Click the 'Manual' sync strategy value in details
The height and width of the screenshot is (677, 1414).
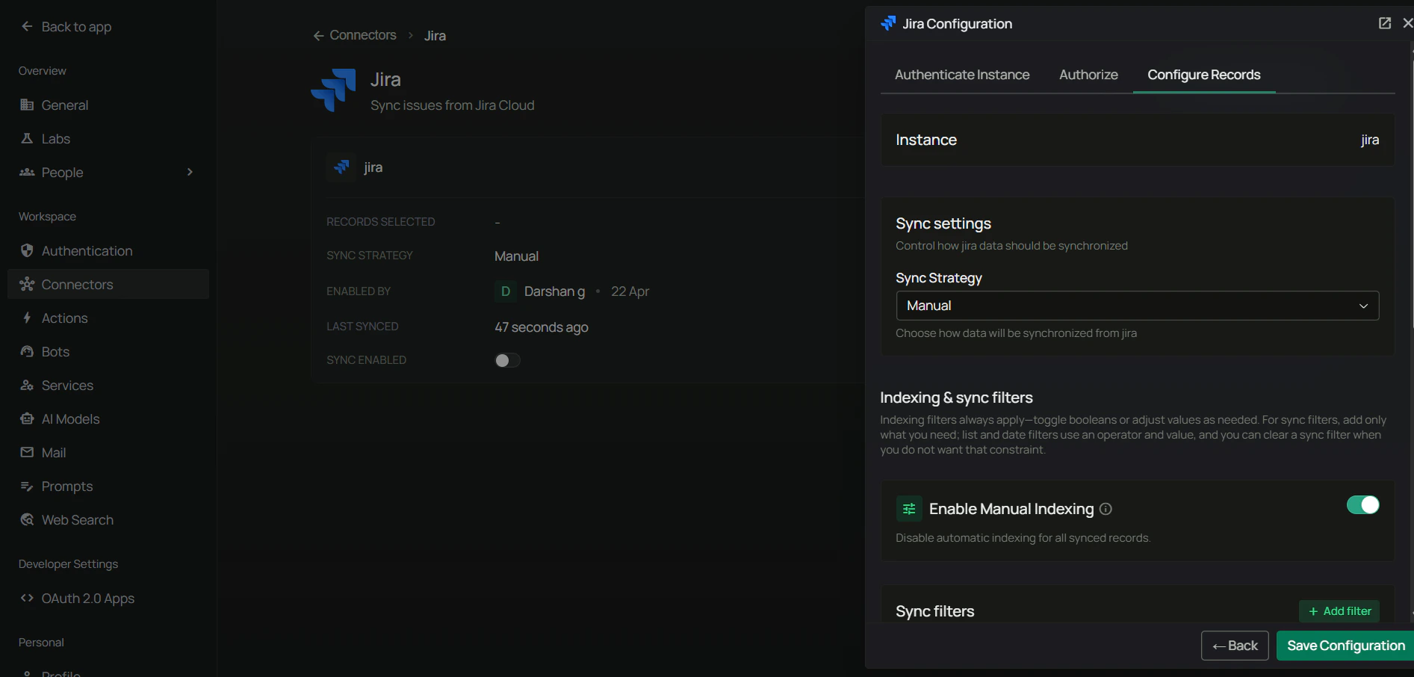(516, 256)
